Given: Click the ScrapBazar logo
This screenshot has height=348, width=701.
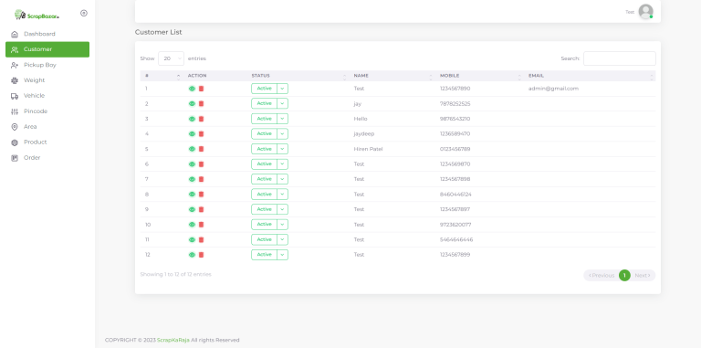Looking at the screenshot, I should [x=37, y=15].
